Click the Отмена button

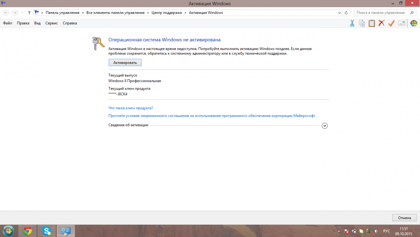404,218
